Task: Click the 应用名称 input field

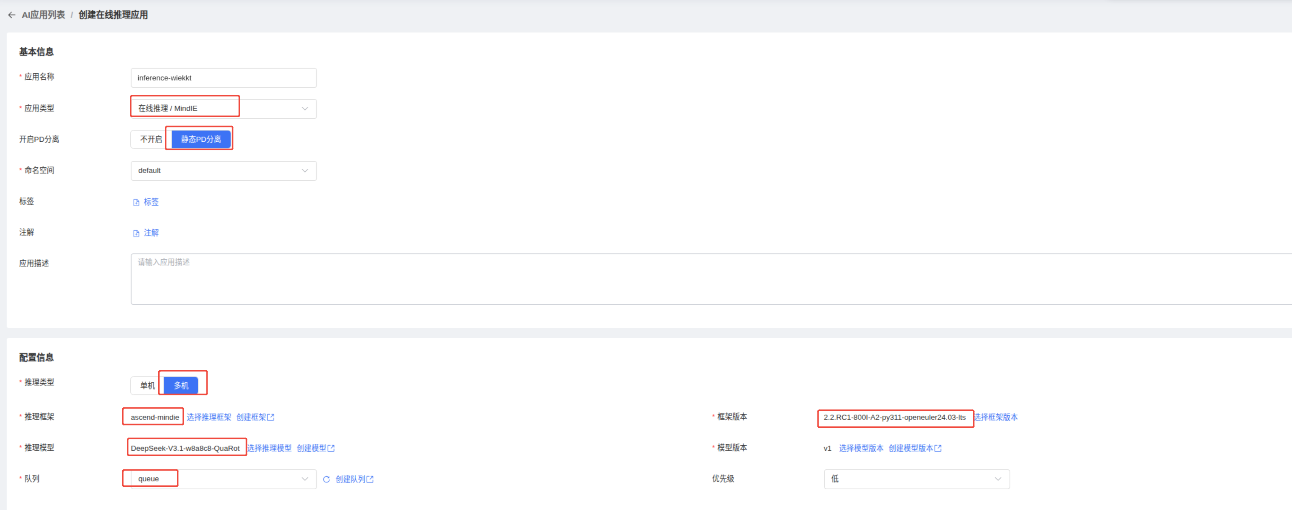Action: [x=223, y=78]
